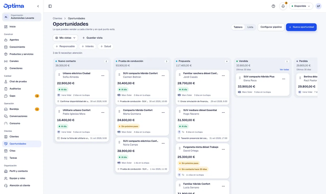Launch Chat de prueba
Screen dimensions: 326x194
coord(22,81)
